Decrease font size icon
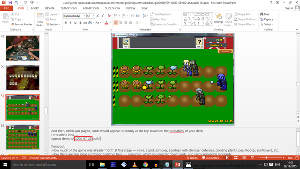The image size is (300, 169). (103, 16)
